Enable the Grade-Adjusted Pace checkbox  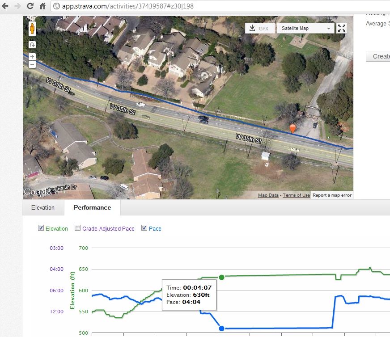(78, 228)
